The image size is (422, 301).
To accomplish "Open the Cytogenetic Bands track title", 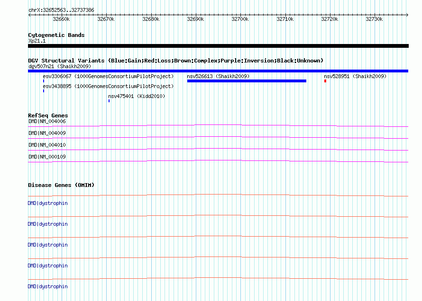I will pyautogui.click(x=56, y=35).
